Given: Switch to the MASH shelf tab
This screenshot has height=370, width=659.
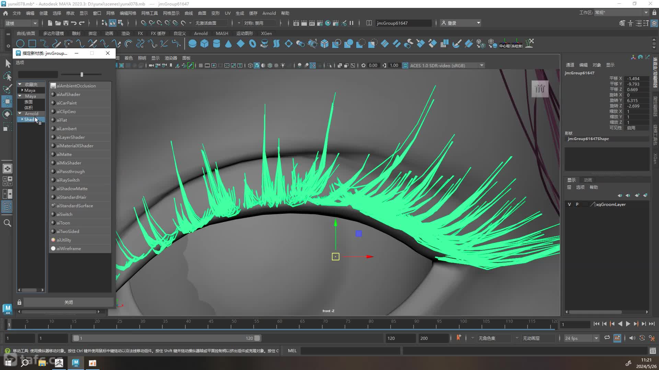Looking at the screenshot, I should (x=222, y=33).
